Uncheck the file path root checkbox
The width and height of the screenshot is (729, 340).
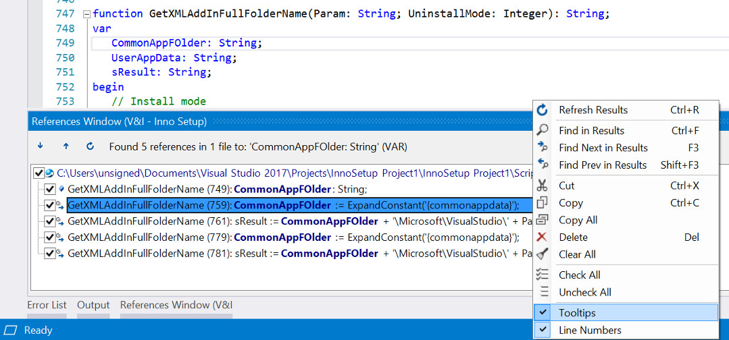click(x=39, y=173)
